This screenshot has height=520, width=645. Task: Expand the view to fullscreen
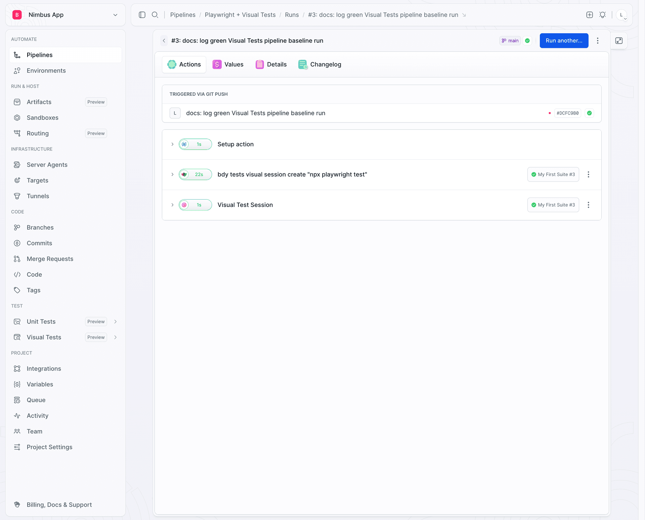[x=619, y=41]
